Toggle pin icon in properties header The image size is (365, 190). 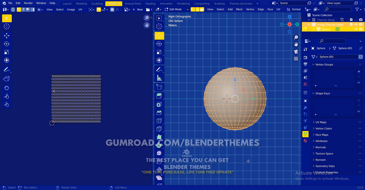coord(361,48)
